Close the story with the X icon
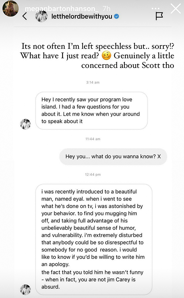 [x=175, y=9]
